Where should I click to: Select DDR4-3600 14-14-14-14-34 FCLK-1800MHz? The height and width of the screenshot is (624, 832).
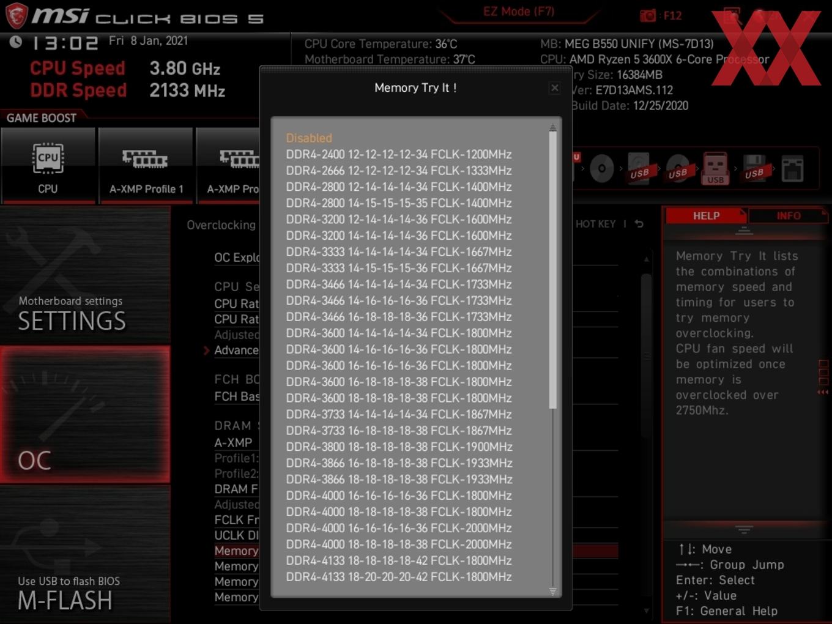coord(399,333)
